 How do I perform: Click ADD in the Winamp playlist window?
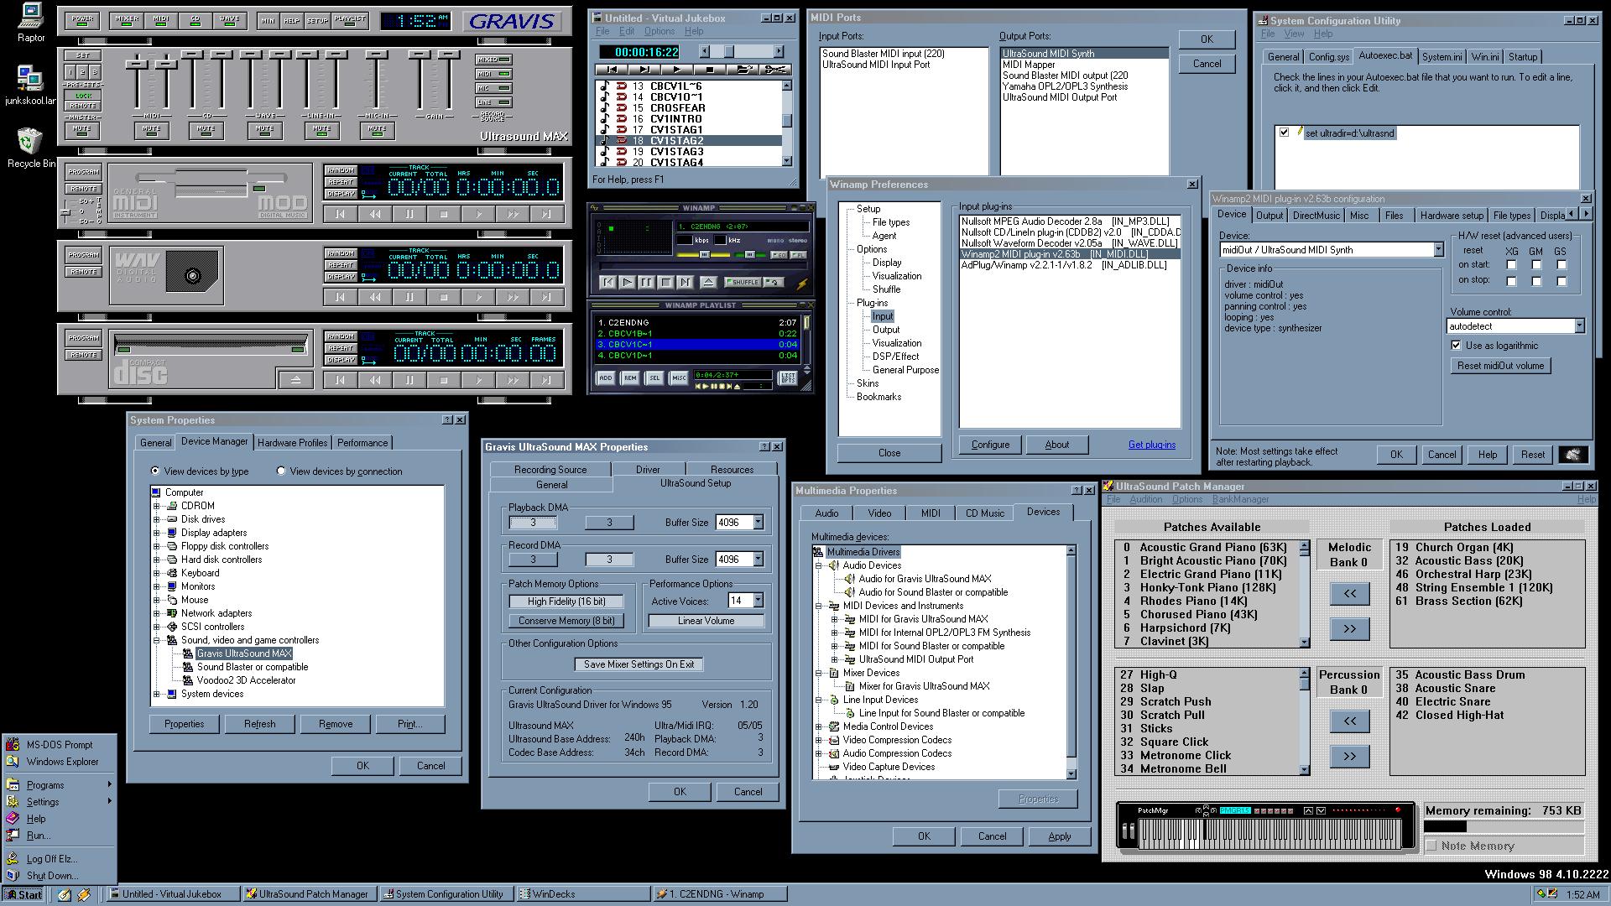pos(605,378)
